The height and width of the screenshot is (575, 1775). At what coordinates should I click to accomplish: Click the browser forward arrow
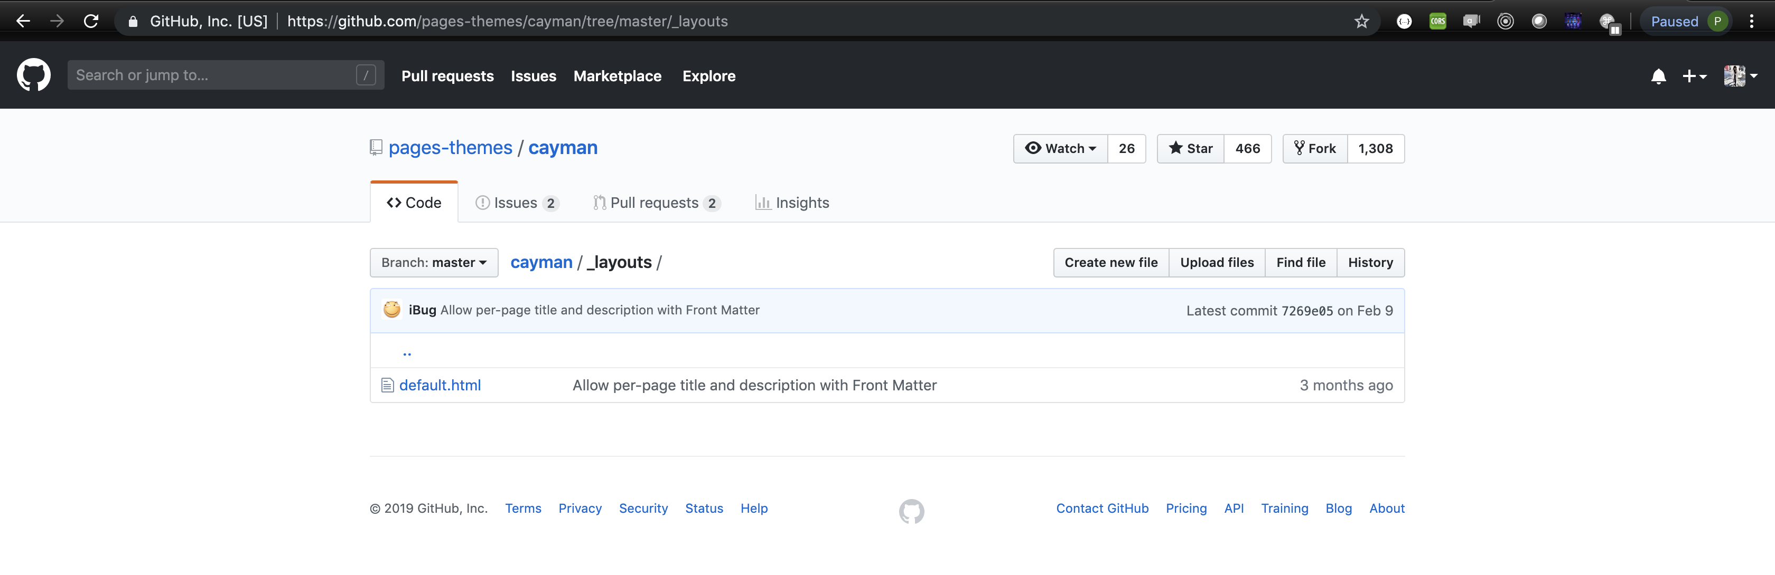[x=57, y=21]
